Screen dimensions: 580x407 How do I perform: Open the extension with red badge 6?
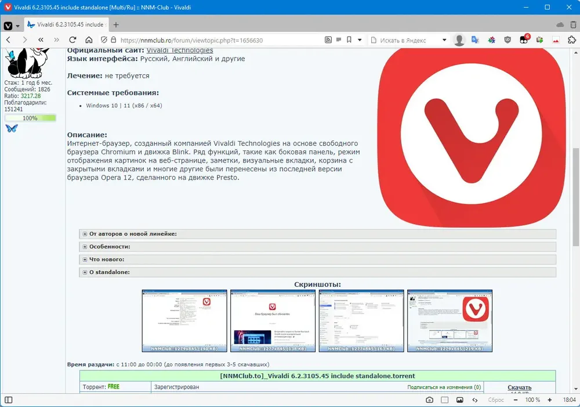pos(524,39)
